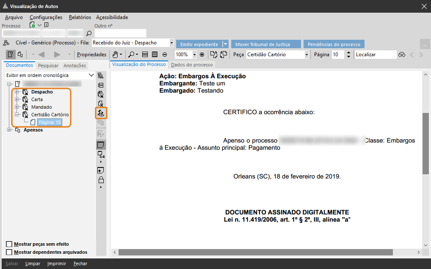This screenshot has height=269, width=431.
Task: Click the process search magnifier icon
Action: 89,33
